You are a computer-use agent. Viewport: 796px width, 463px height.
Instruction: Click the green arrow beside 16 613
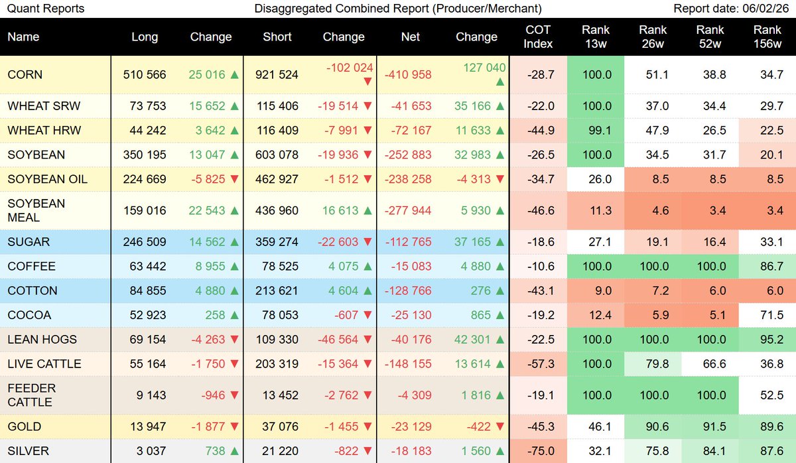(x=367, y=211)
